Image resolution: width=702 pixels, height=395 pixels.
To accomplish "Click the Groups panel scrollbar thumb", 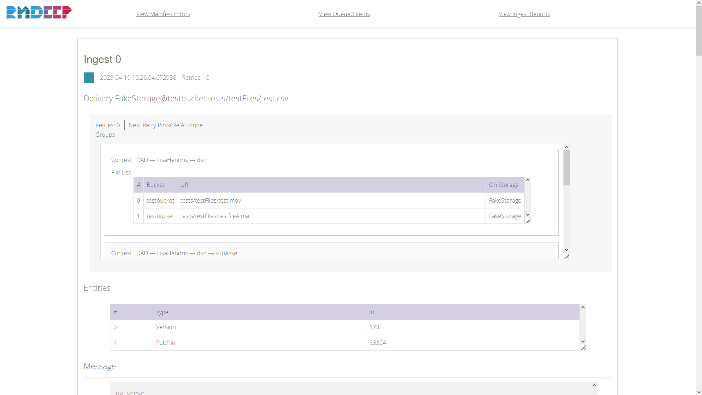I will coord(566,168).
